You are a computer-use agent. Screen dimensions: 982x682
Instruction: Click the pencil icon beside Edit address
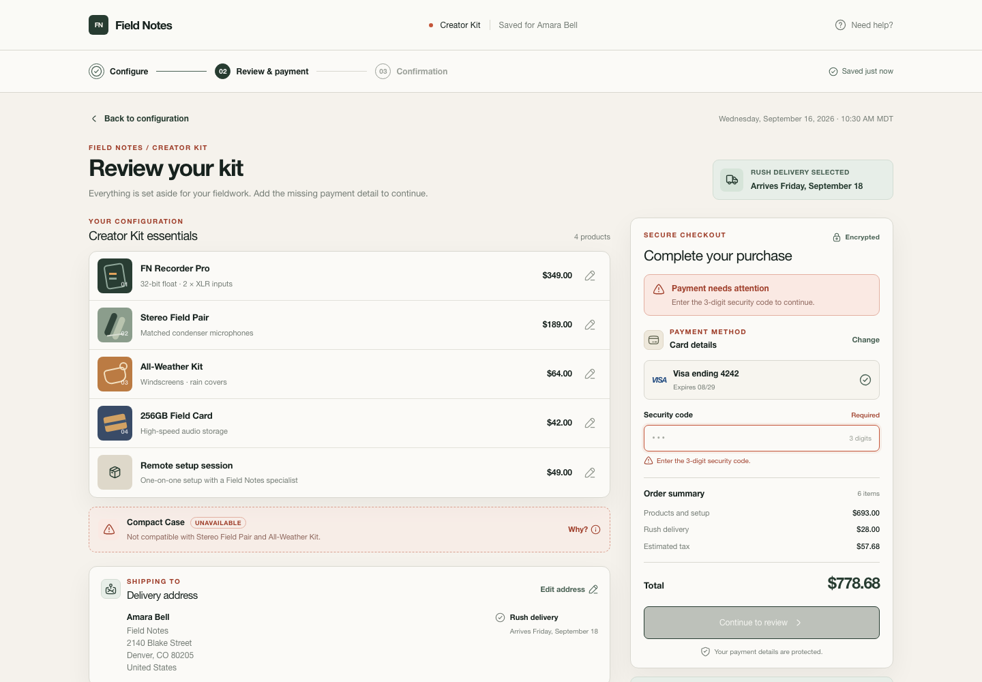(x=593, y=589)
